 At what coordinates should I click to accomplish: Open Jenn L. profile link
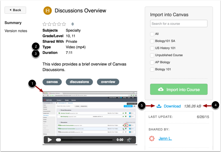[x=165, y=139]
